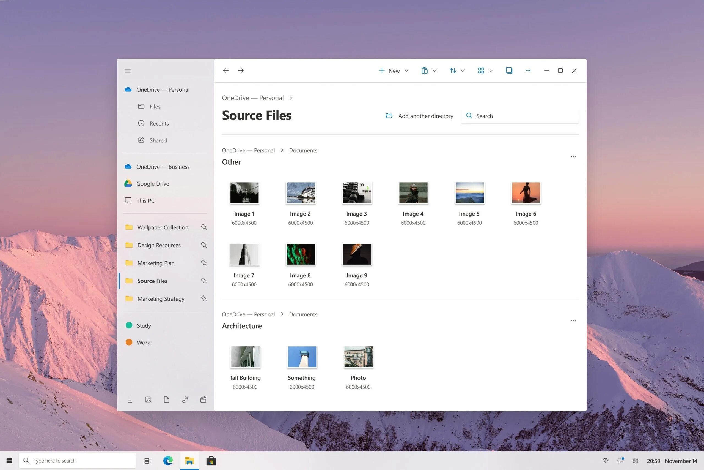The width and height of the screenshot is (704, 470).
Task: Go back with the left arrow
Action: tap(226, 71)
